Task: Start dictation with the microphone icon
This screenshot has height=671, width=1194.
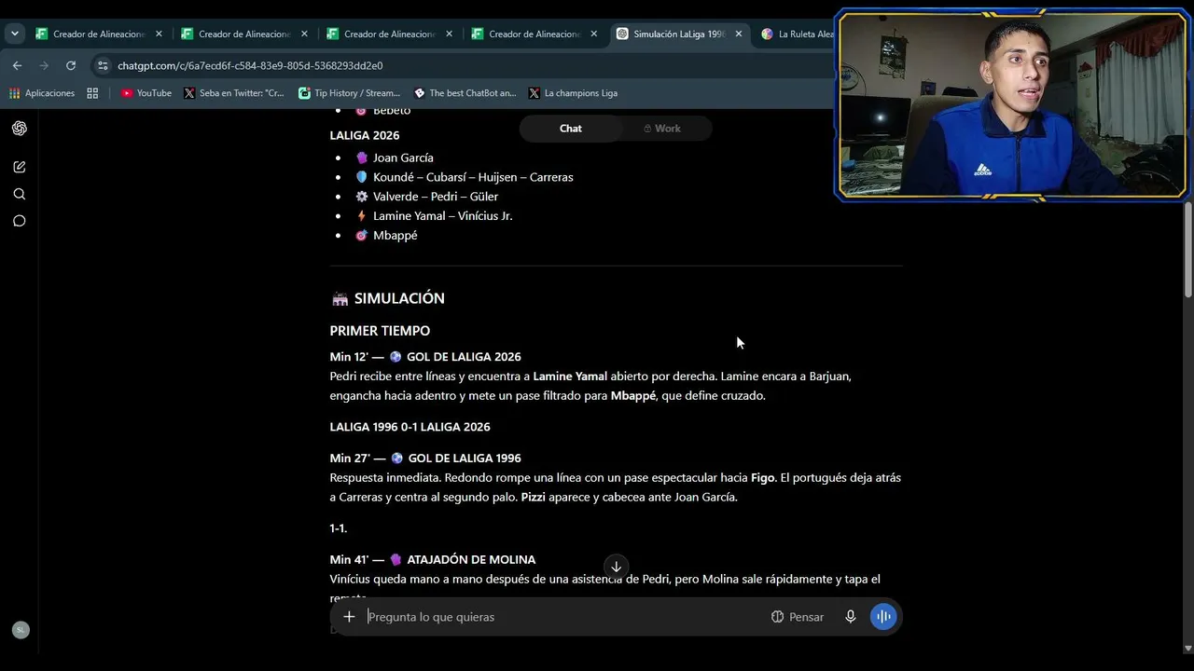Action: click(850, 617)
